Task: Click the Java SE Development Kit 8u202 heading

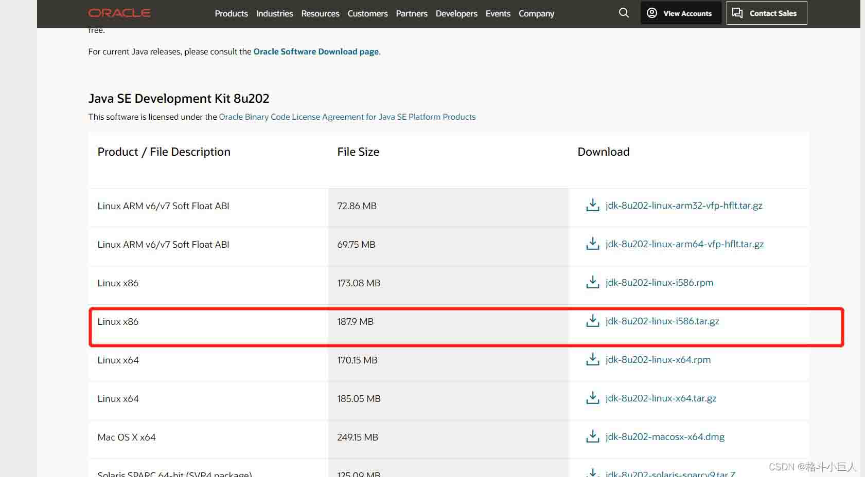Action: (x=179, y=98)
